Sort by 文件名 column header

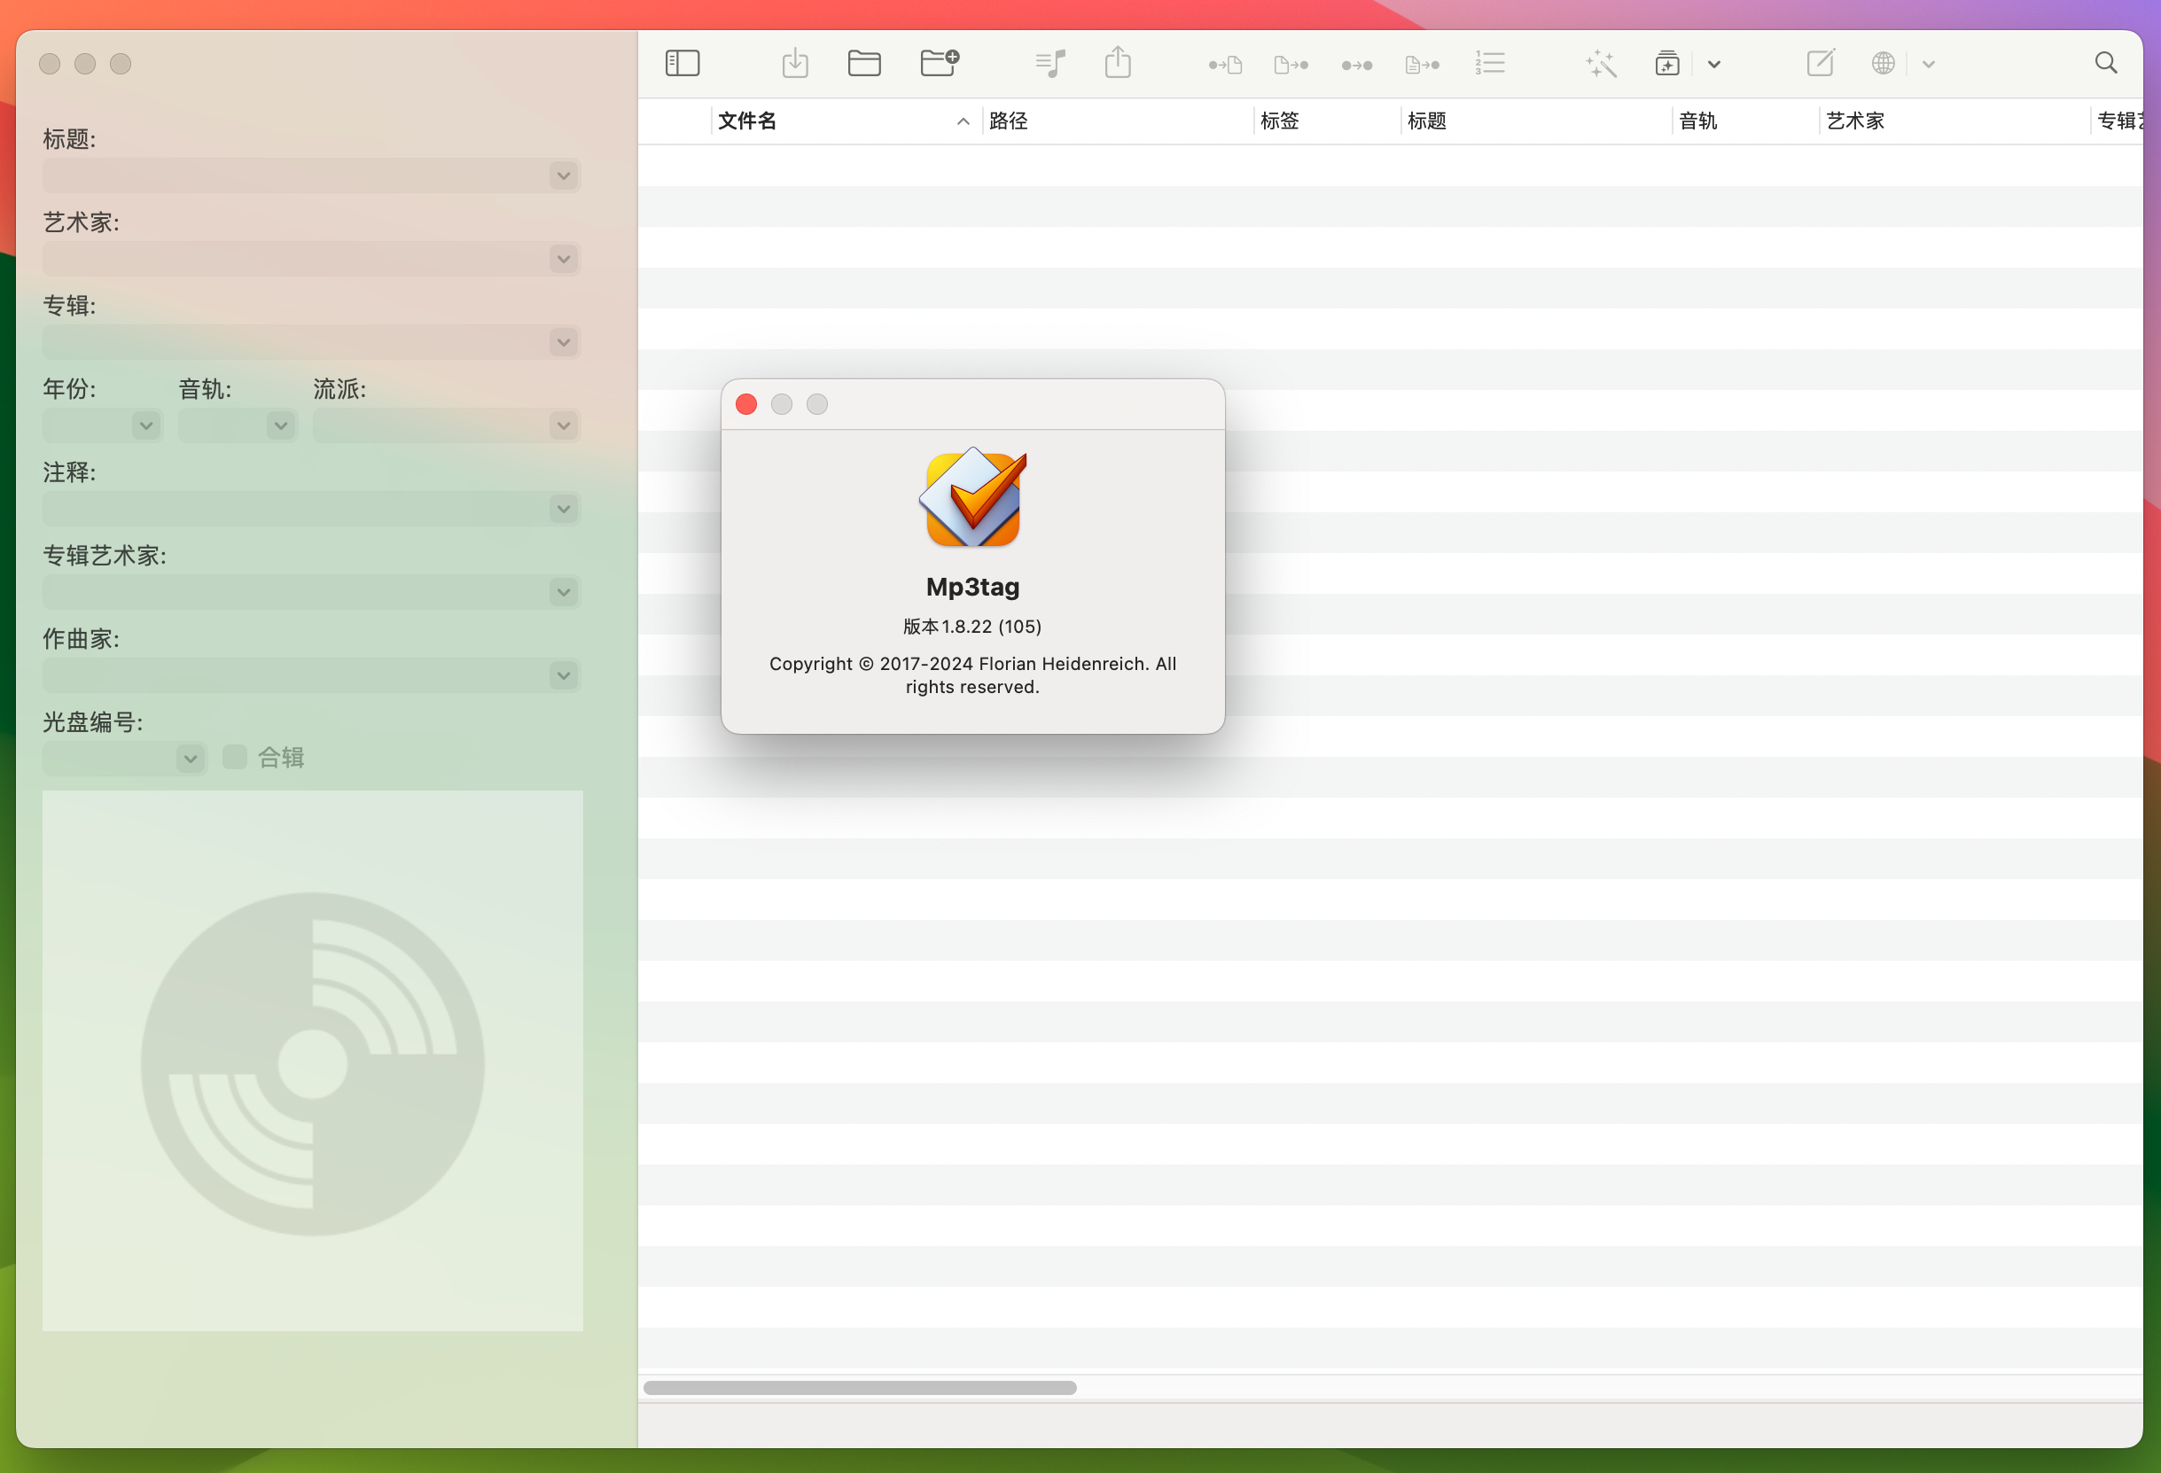845,121
